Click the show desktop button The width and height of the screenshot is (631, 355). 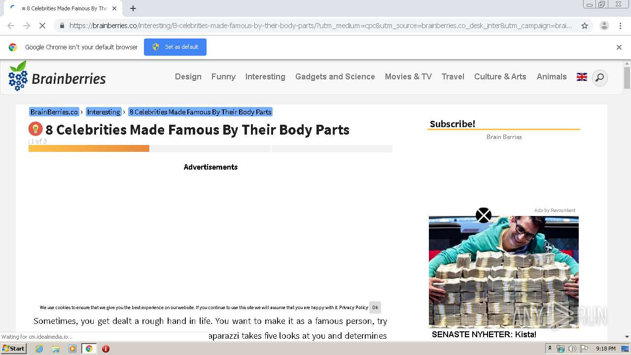point(625,349)
